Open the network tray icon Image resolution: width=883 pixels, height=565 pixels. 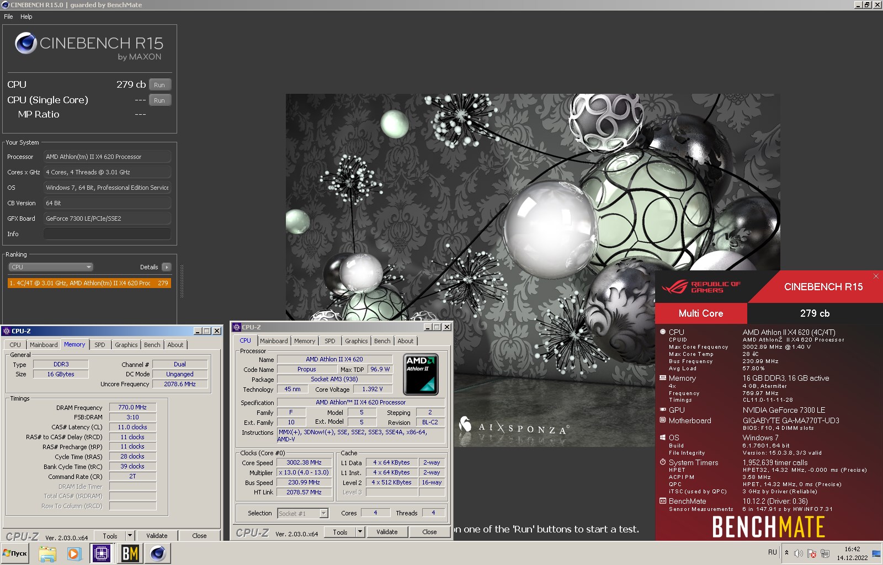tap(825, 553)
